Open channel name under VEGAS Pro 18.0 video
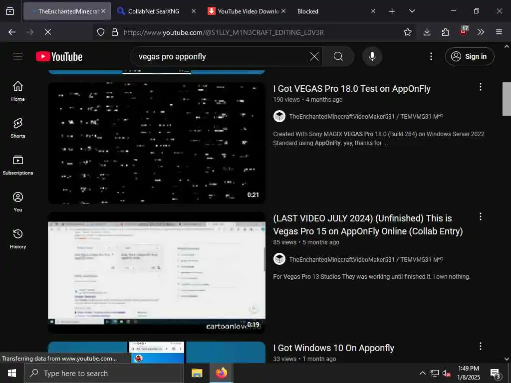The image size is (511, 383). pos(366,116)
